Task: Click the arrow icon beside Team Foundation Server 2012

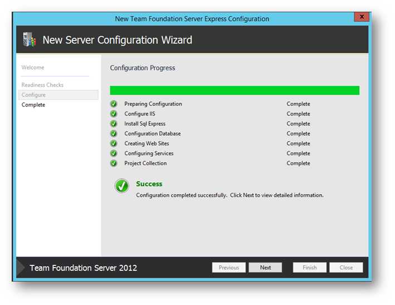Action: tap(21, 268)
